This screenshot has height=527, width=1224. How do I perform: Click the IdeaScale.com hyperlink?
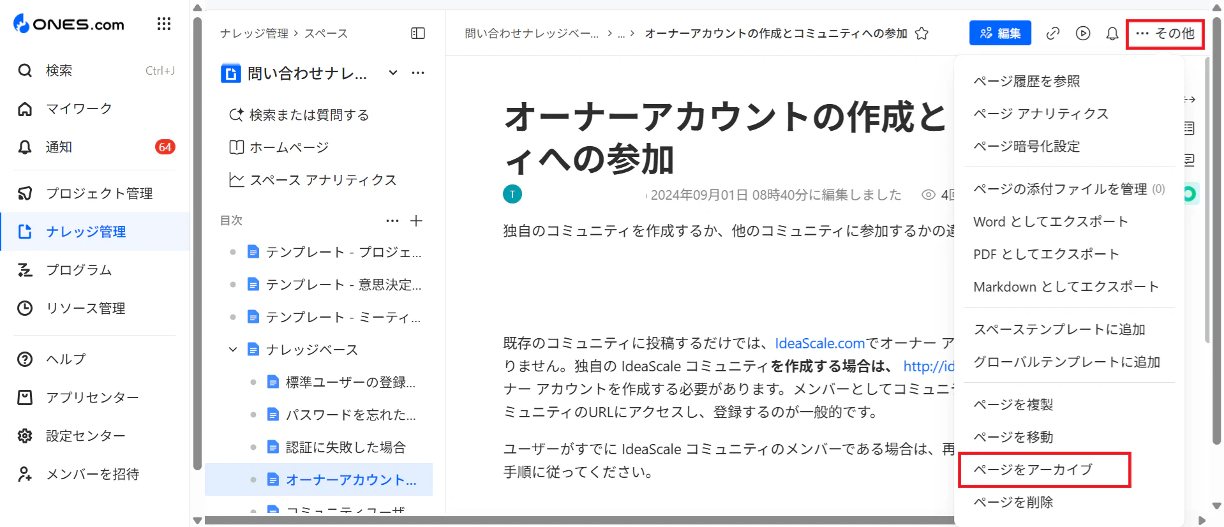click(x=819, y=343)
